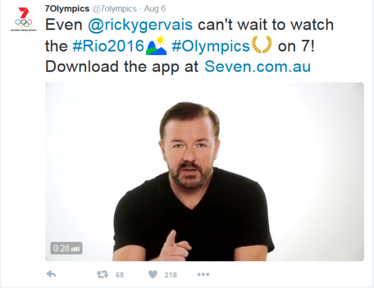Viewport: 374px width, 288px height.
Task: Click the @7olympics handle
Action: [x=114, y=9]
